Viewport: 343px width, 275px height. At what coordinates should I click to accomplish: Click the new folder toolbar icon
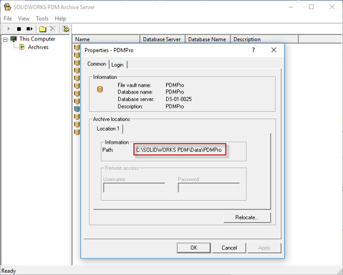43,29
